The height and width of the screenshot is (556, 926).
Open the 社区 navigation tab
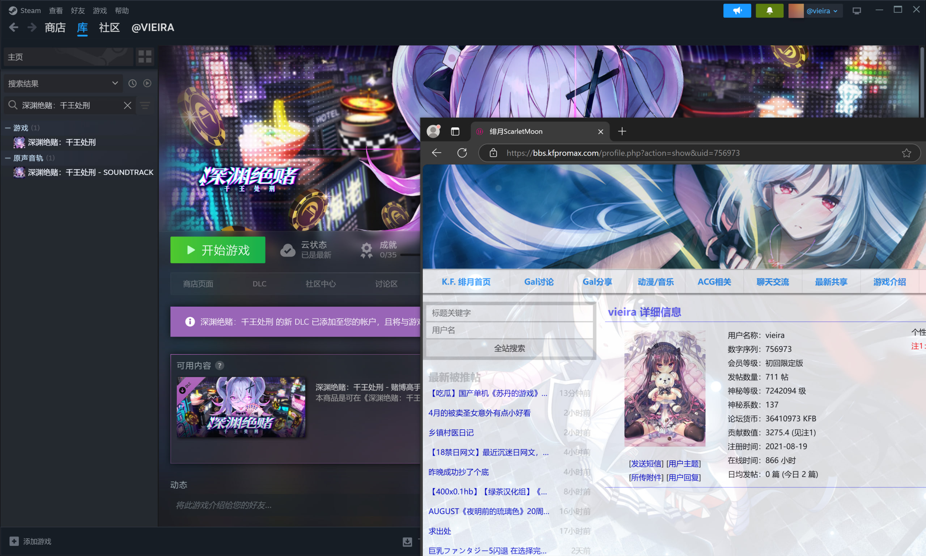(109, 28)
